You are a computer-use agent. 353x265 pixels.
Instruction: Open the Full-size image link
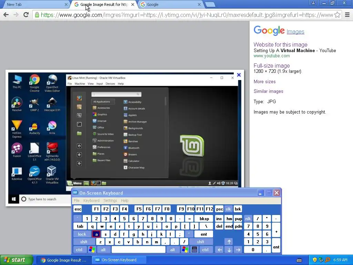272,66
